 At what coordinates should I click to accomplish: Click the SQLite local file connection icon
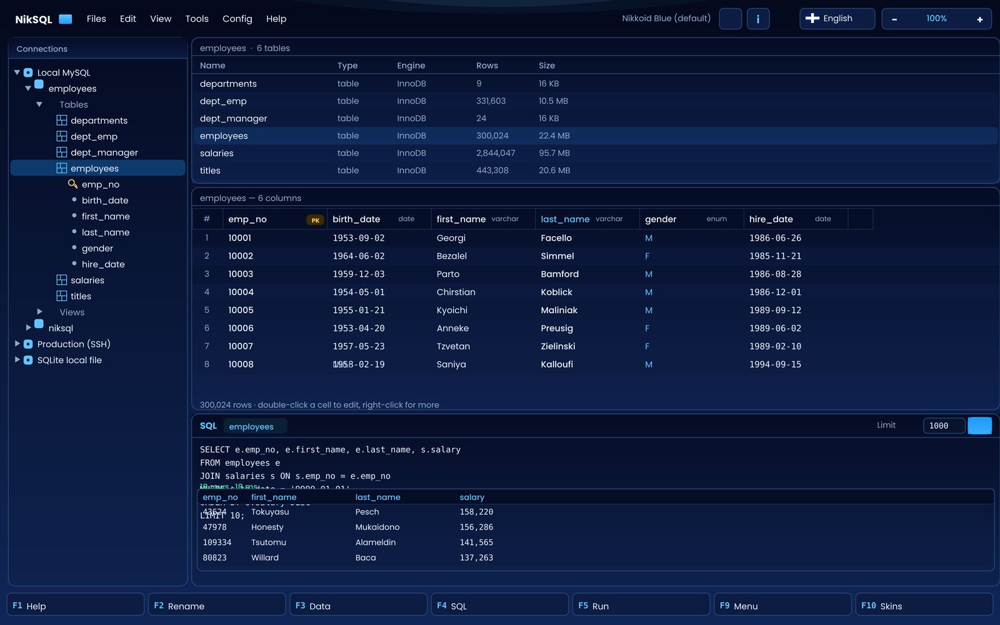[28, 360]
